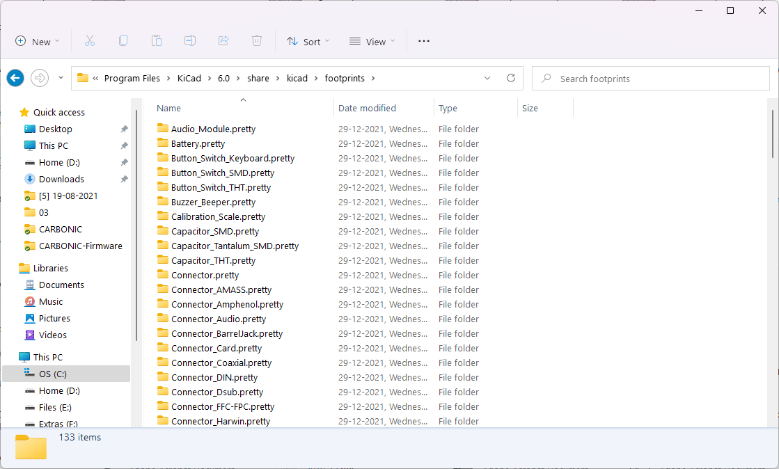Click the address bar folder icon

pos(83,78)
